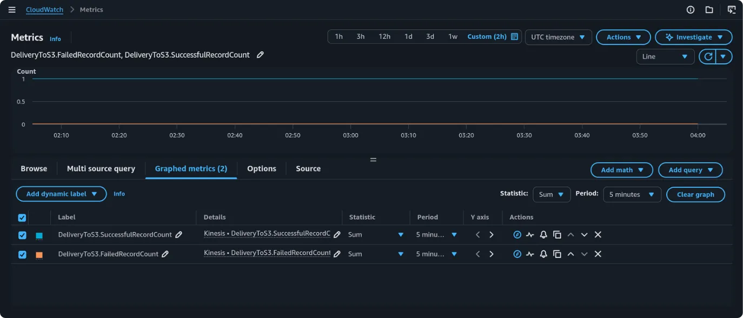The width and height of the screenshot is (743, 318).
Task: Open the Add dynamic label dropdown
Action: (x=61, y=194)
